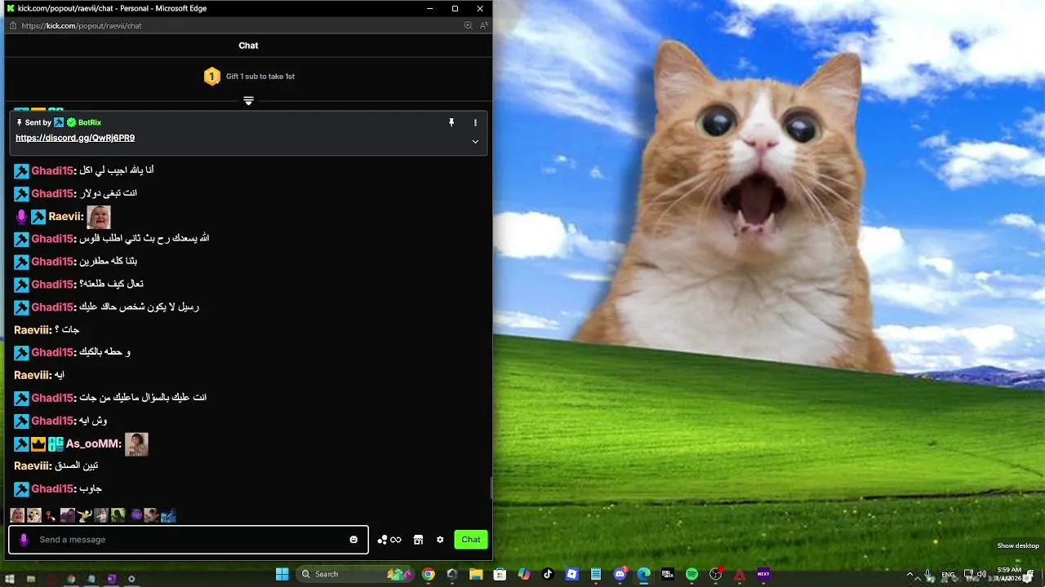
Task: Open the volume control in system tray
Action: click(981, 574)
